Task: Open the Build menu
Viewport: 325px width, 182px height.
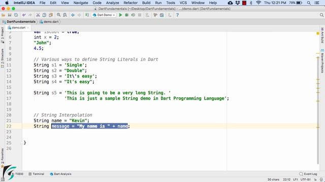Action: click(146, 3)
